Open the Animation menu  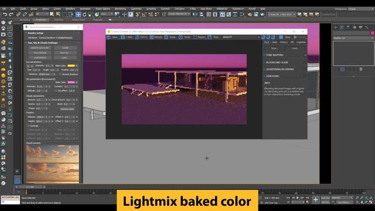pyautogui.click(x=86, y=9)
